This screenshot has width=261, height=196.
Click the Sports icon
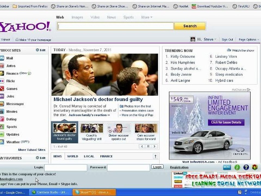point(2,127)
